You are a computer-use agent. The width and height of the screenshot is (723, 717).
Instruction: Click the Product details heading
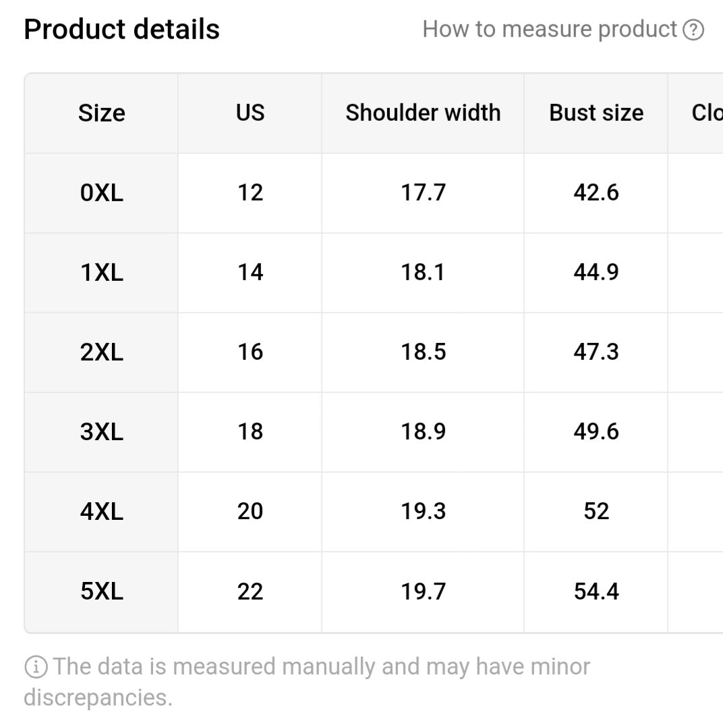(121, 30)
